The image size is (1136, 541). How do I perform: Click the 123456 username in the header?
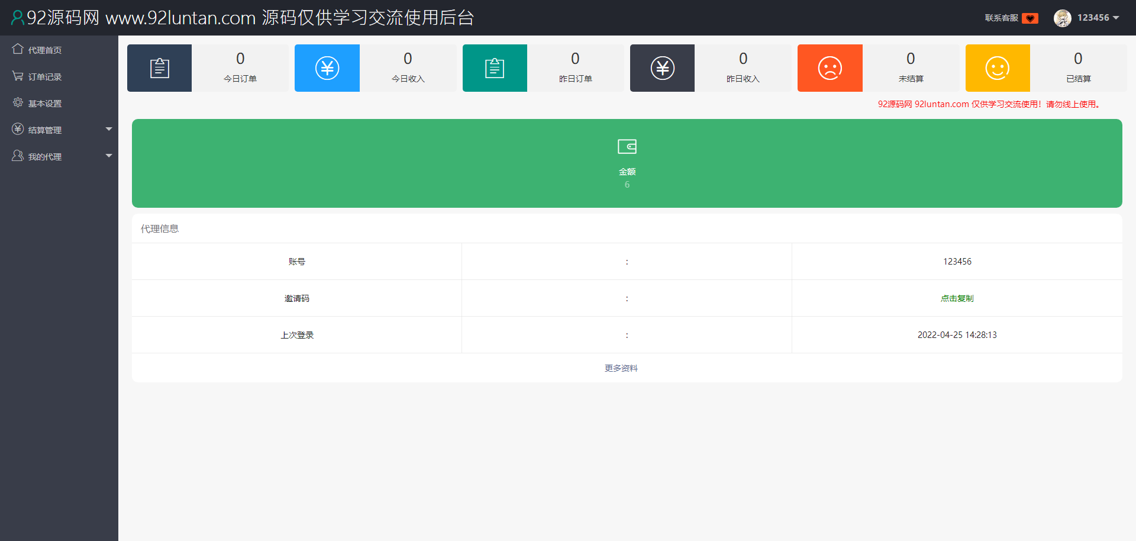(x=1093, y=18)
